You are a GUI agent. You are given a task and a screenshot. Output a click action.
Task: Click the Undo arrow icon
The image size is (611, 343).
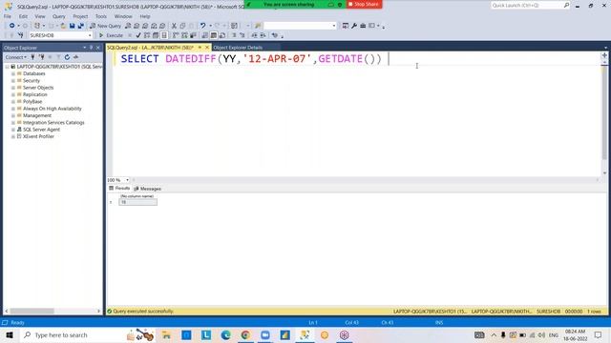click(202, 26)
